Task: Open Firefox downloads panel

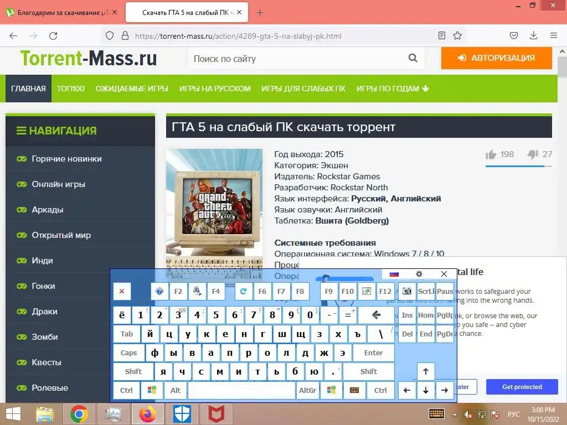Action: 533,35
